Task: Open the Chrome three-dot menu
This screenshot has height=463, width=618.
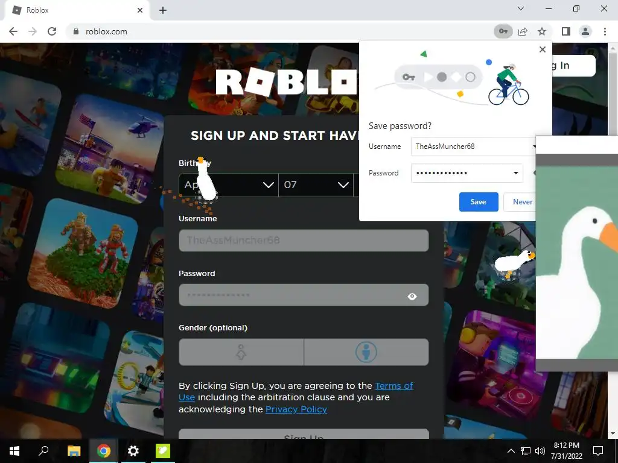Action: click(605, 31)
